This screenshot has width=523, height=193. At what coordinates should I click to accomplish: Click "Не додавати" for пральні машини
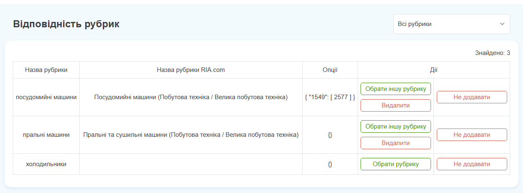point(472,135)
